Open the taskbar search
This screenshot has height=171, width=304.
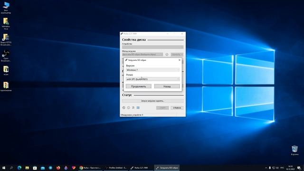[x=11, y=168]
